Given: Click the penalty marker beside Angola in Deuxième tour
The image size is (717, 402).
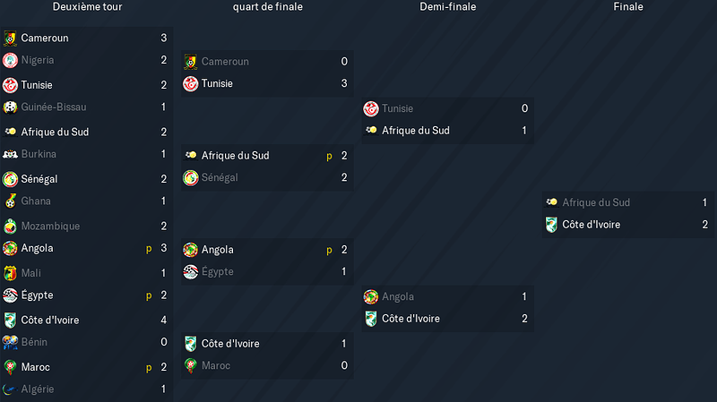Looking at the screenshot, I should [149, 249].
